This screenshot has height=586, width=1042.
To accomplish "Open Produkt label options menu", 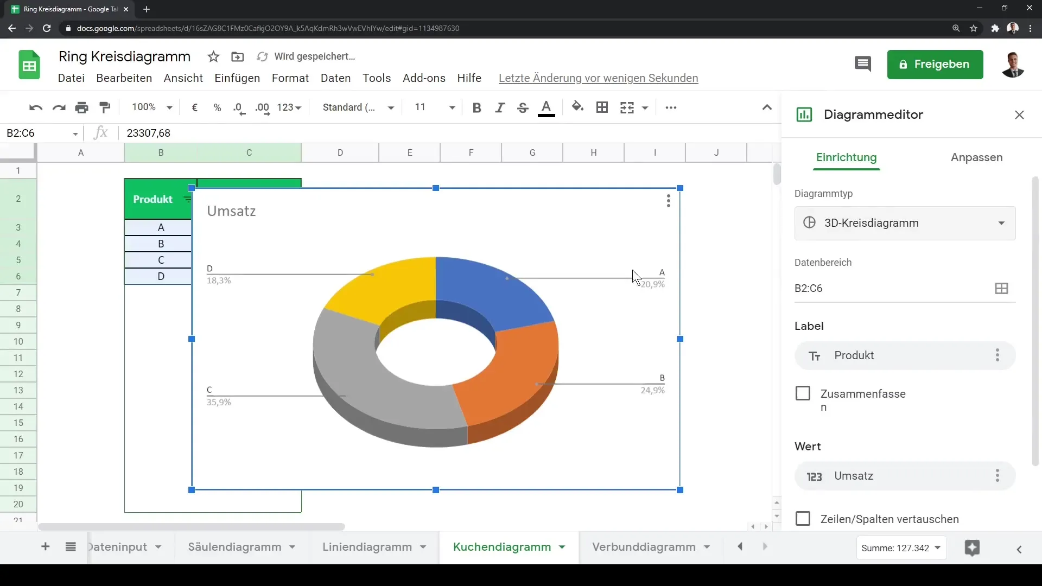I will click(997, 355).
